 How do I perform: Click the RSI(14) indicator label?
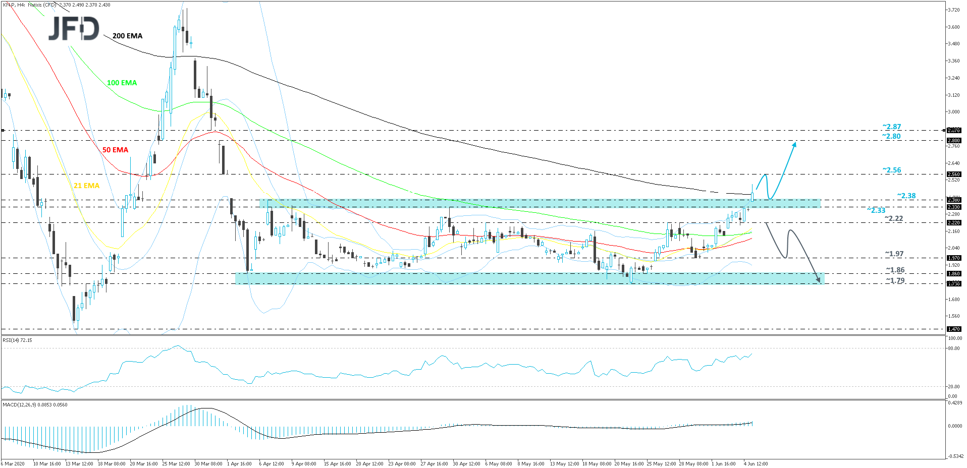pyautogui.click(x=17, y=340)
